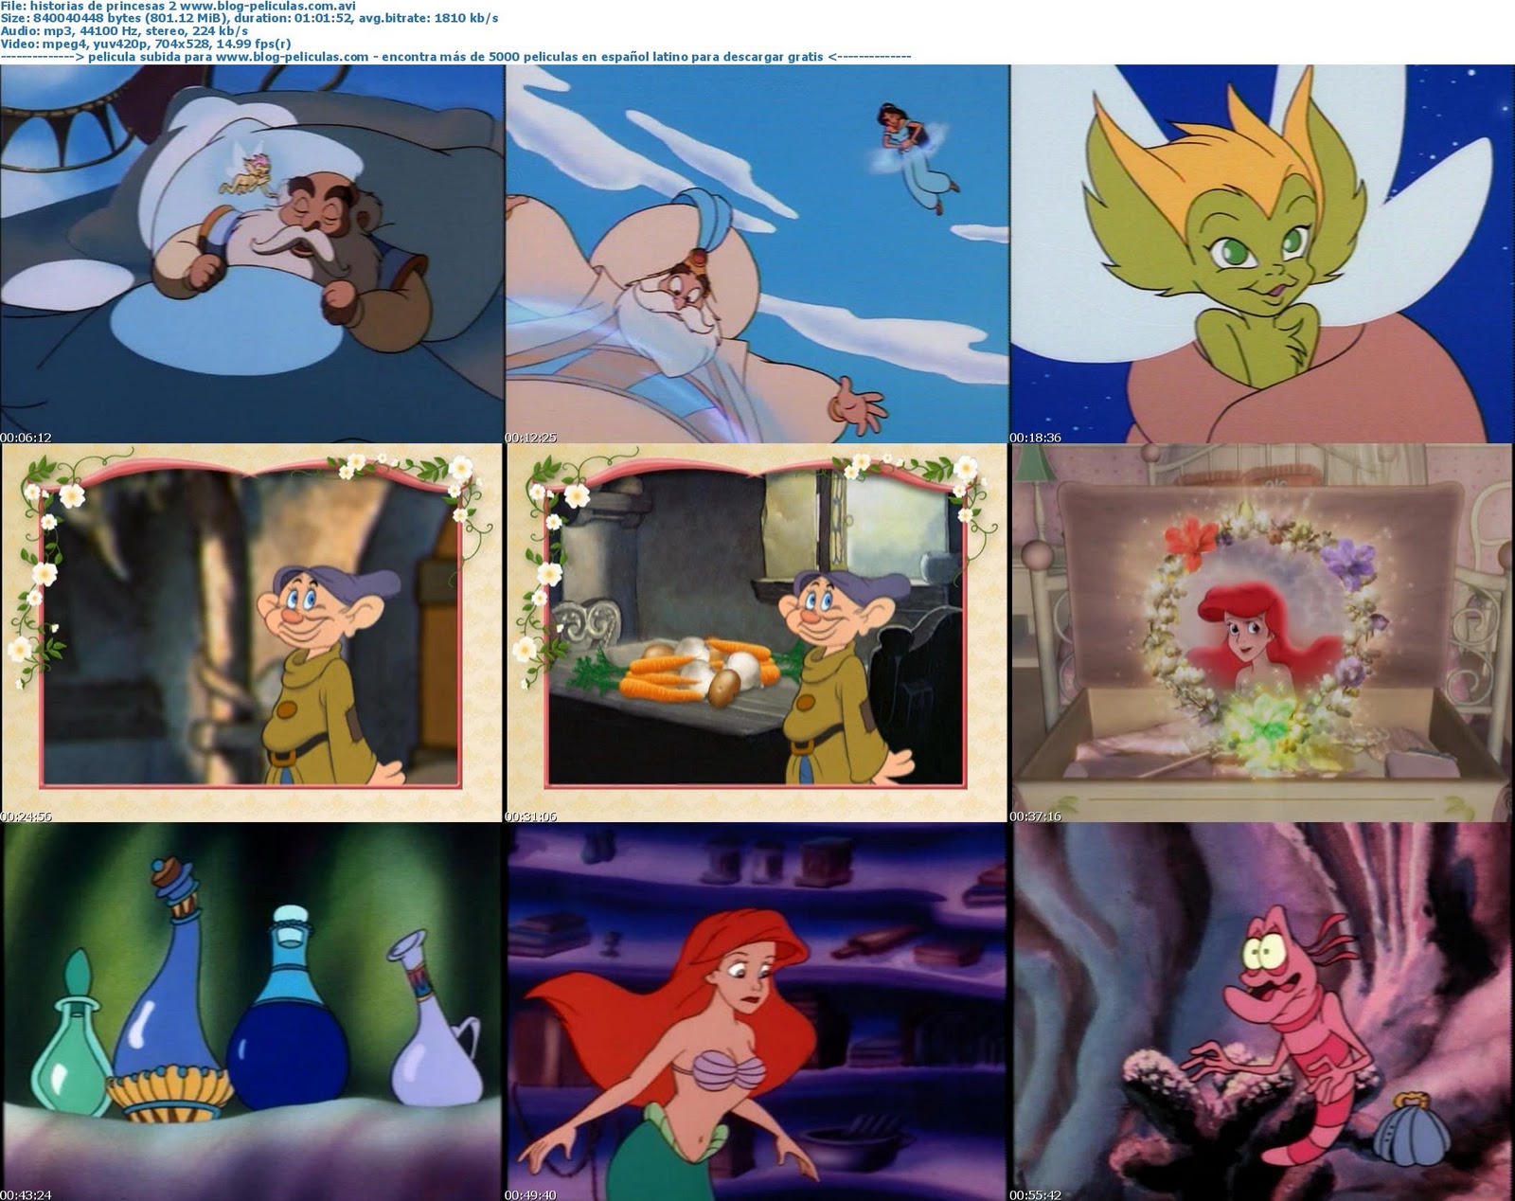
Task: Click the Audio info line 'mp3, 44100 Hz'
Action: [125, 30]
